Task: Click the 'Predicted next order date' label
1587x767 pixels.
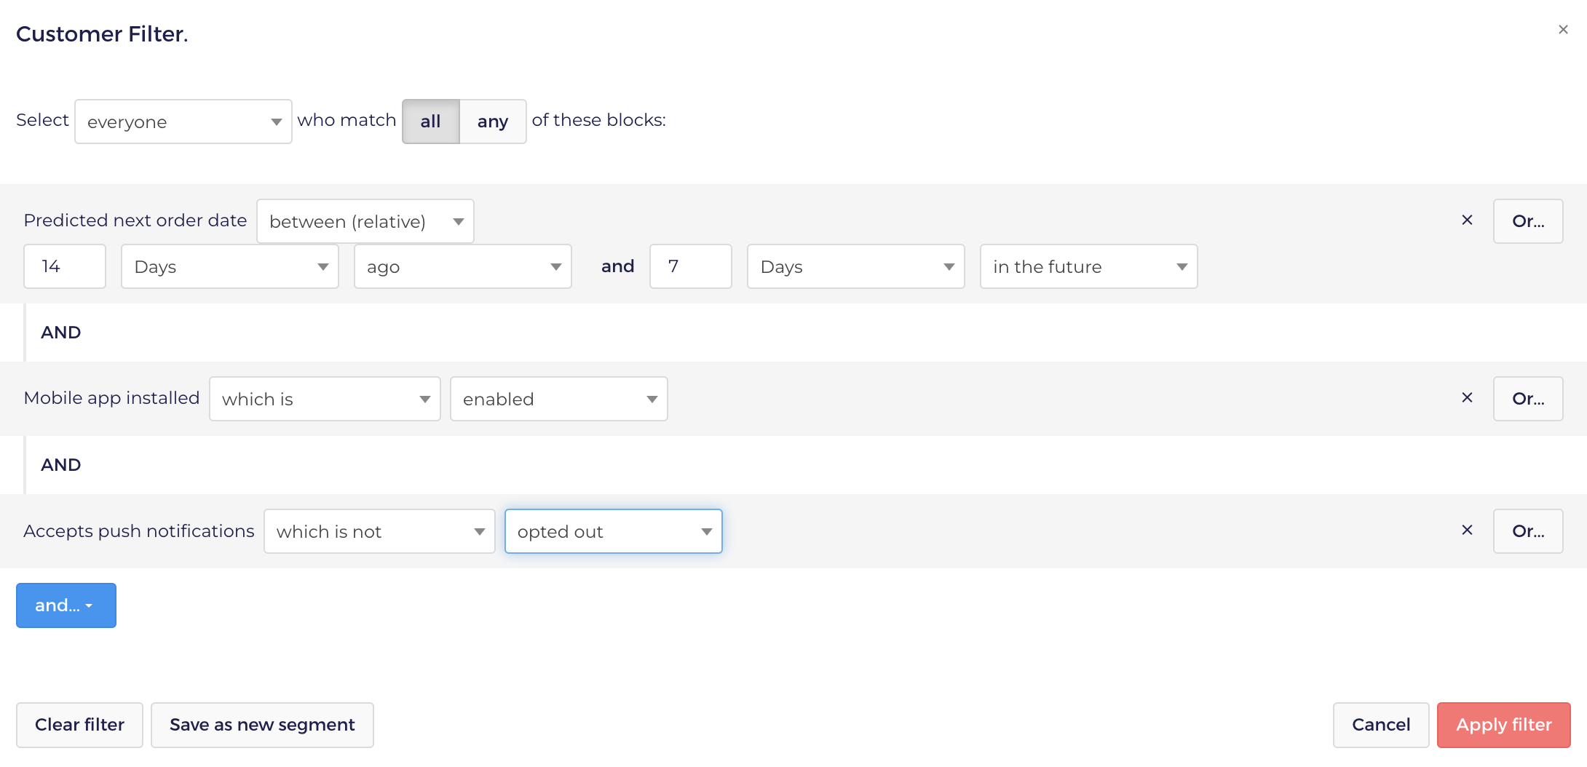Action: click(135, 220)
